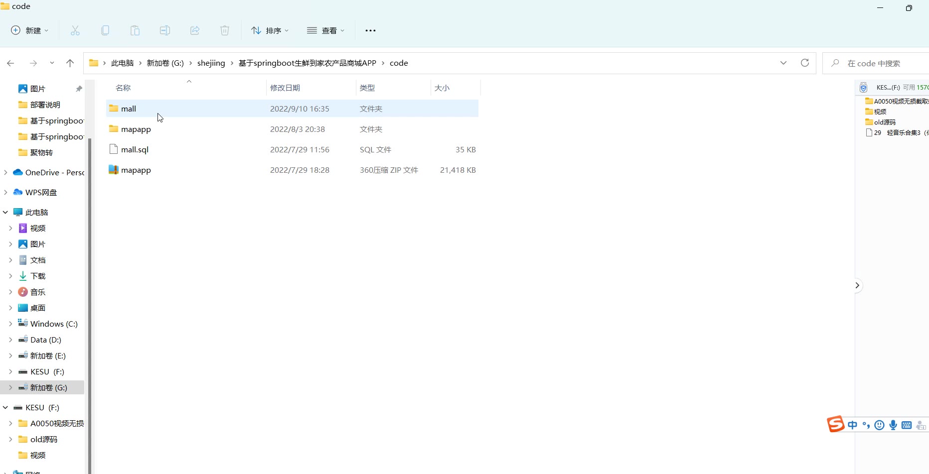Click the 2022/7/29 11:56 date cell

tap(300, 149)
